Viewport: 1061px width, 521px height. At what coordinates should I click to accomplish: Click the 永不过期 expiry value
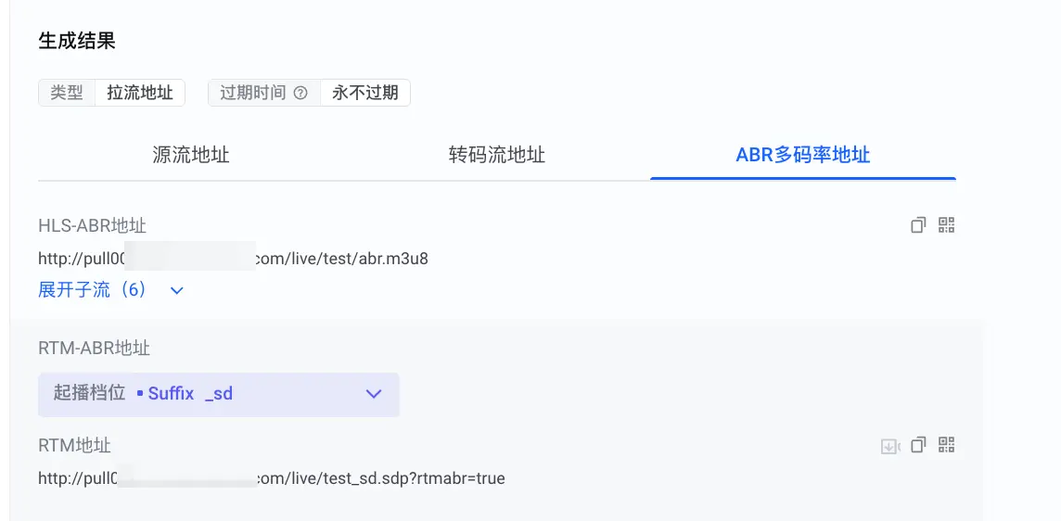(364, 93)
